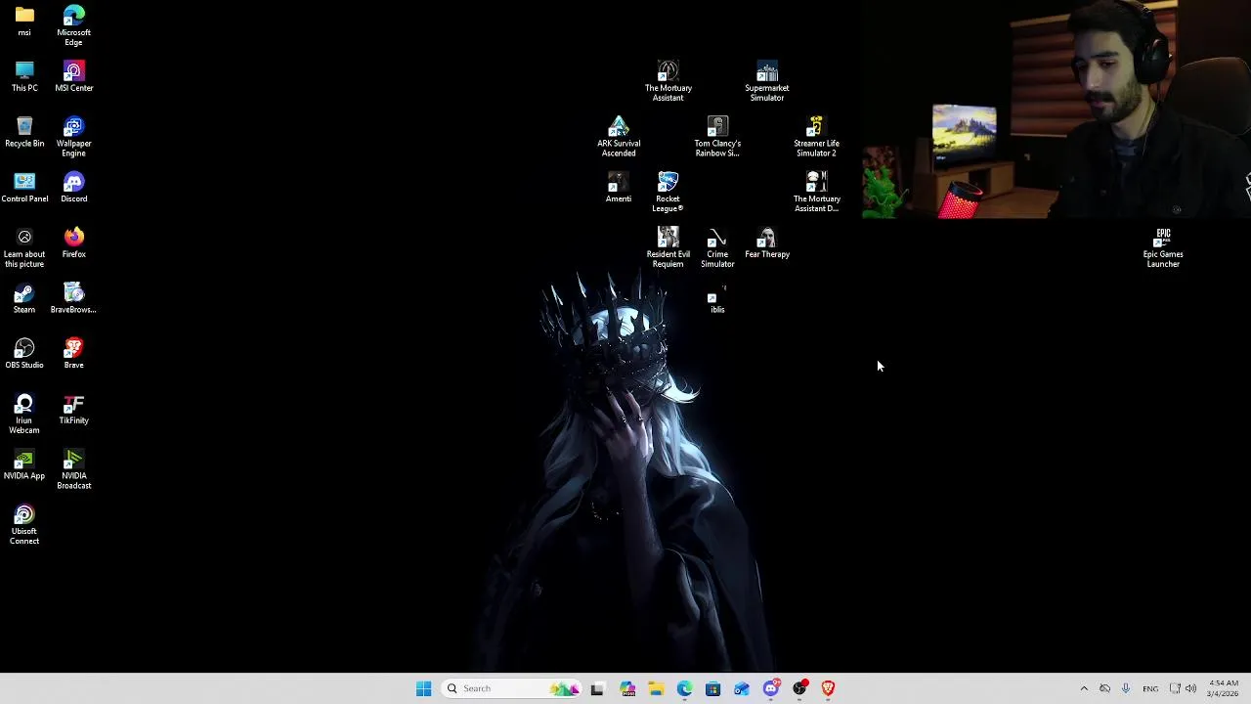Open Brave browser from the taskbar
The image size is (1251, 704).
point(829,688)
